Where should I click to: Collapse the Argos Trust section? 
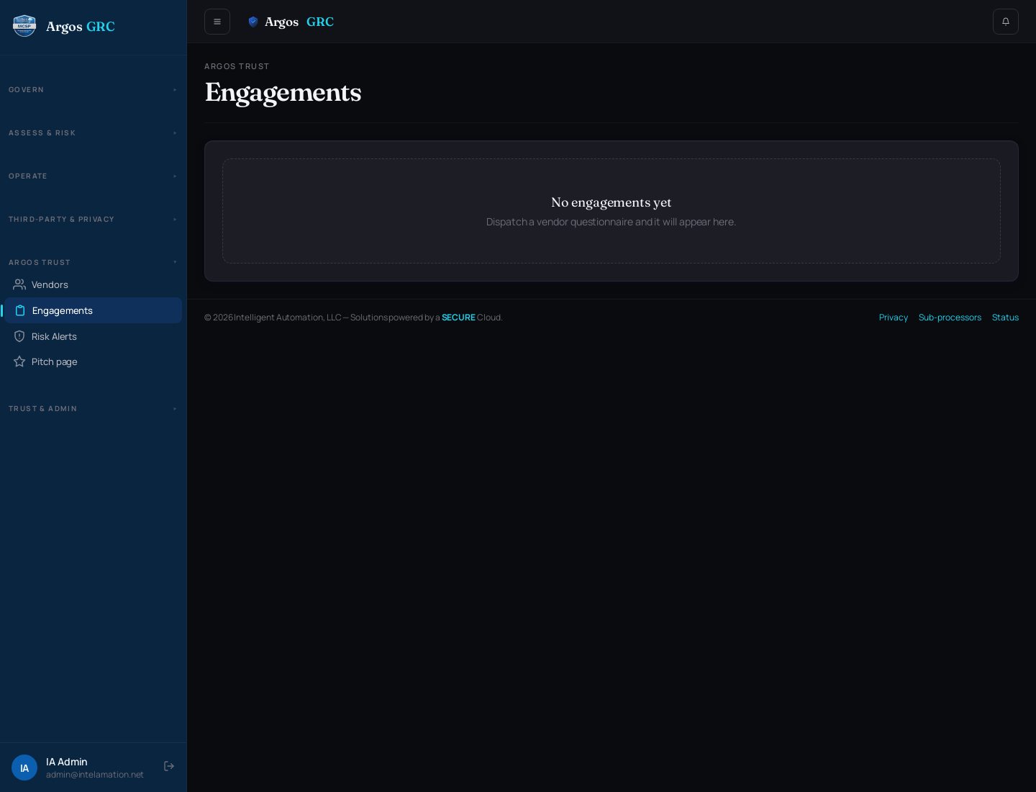click(x=94, y=263)
